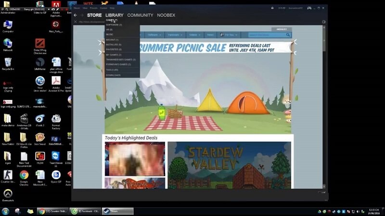Open the News store link
Viewport: 385px width, 216px height.
point(210,35)
